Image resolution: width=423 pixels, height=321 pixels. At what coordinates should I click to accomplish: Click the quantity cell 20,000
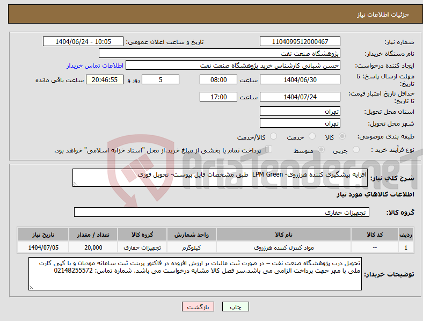coord(93,247)
